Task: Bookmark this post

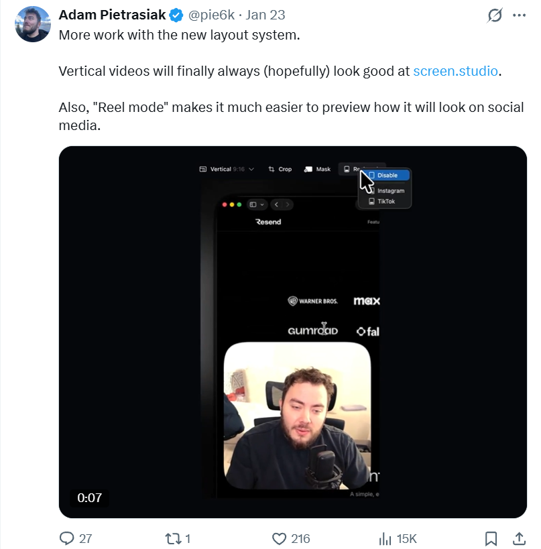Action: (x=491, y=538)
